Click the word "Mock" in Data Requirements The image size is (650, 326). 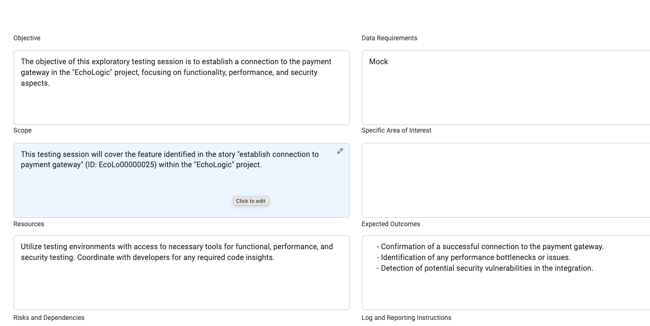(379, 61)
